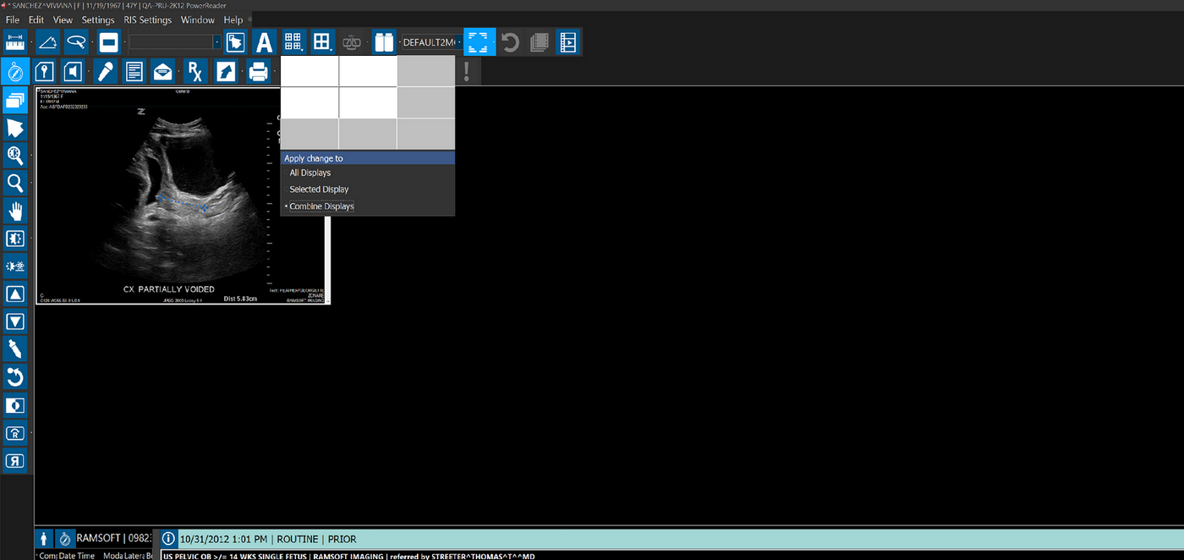Image resolution: width=1184 pixels, height=560 pixels.
Task: Select the angle measurement tool
Action: pos(47,41)
